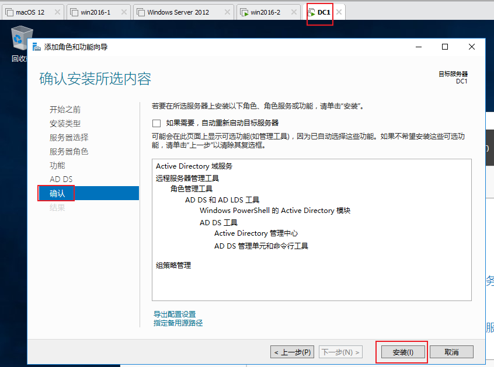Click 'AD DS 工具' list entry
This screenshot has height=367, width=494.
(x=218, y=222)
